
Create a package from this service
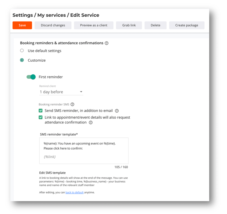pyautogui.click(x=187, y=25)
